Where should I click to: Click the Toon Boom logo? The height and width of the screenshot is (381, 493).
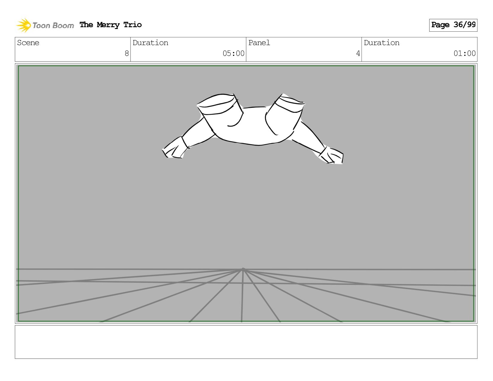click(x=45, y=25)
